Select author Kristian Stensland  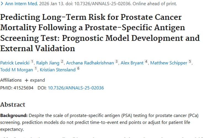coord(58,70)
